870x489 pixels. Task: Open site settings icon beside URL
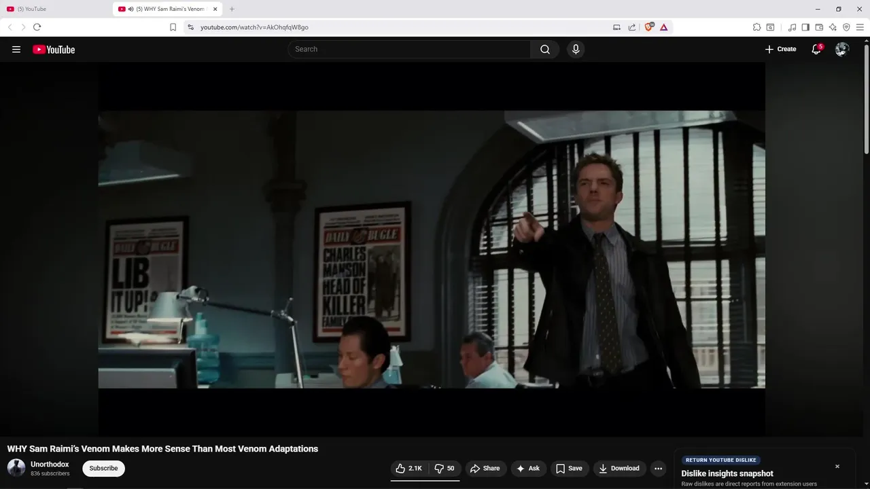[x=190, y=27]
